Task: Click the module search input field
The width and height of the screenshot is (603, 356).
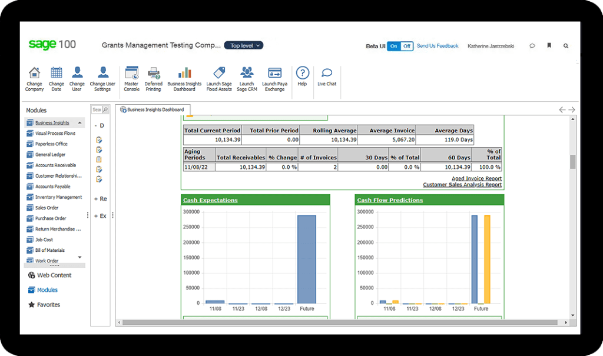Action: (x=98, y=109)
